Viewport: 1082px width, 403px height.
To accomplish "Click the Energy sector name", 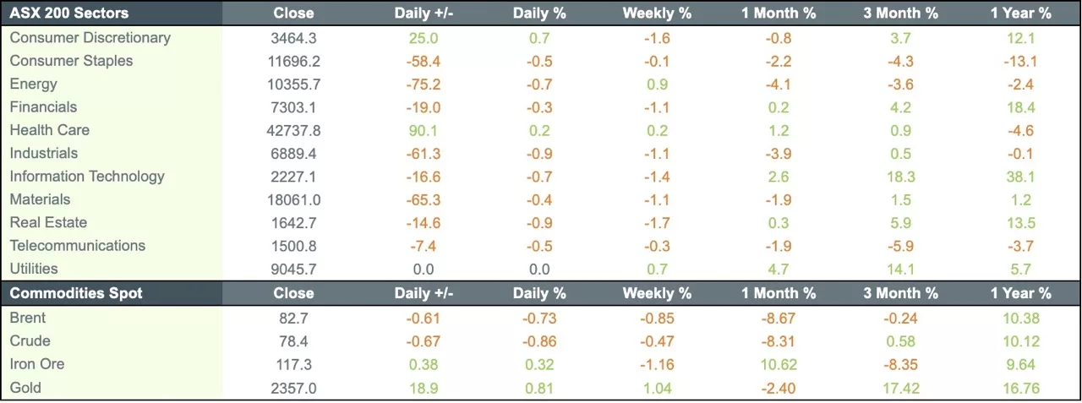I will coord(34,84).
